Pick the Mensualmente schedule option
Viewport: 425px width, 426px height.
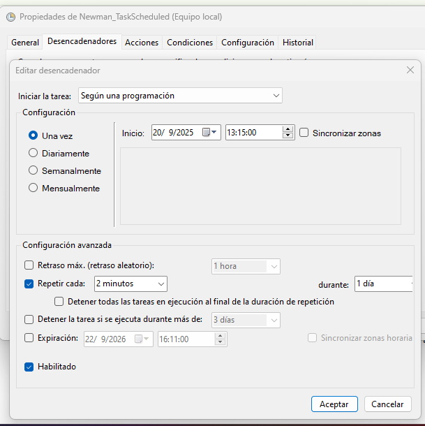click(33, 188)
